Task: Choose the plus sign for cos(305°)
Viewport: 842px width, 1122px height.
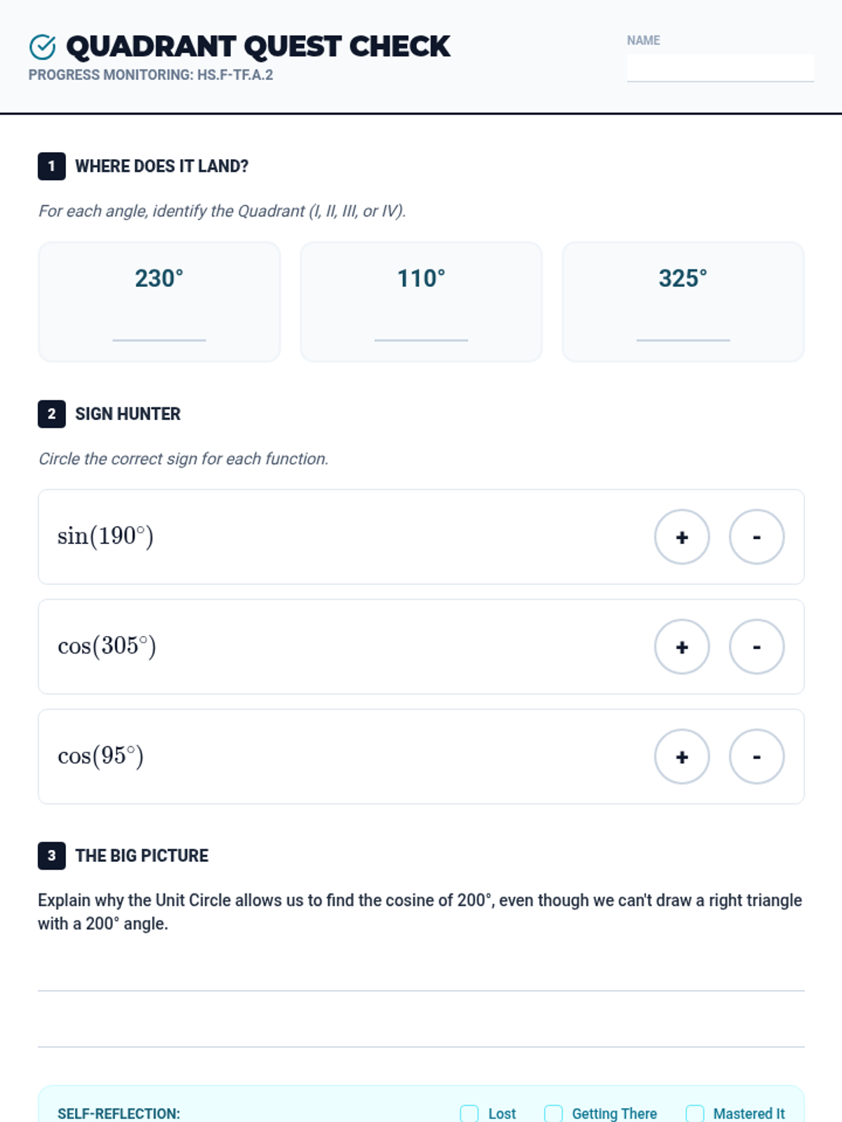Action: tap(681, 647)
